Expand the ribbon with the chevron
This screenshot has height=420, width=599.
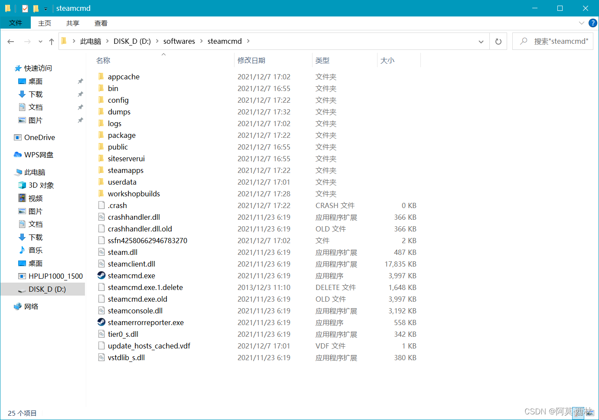pos(582,23)
